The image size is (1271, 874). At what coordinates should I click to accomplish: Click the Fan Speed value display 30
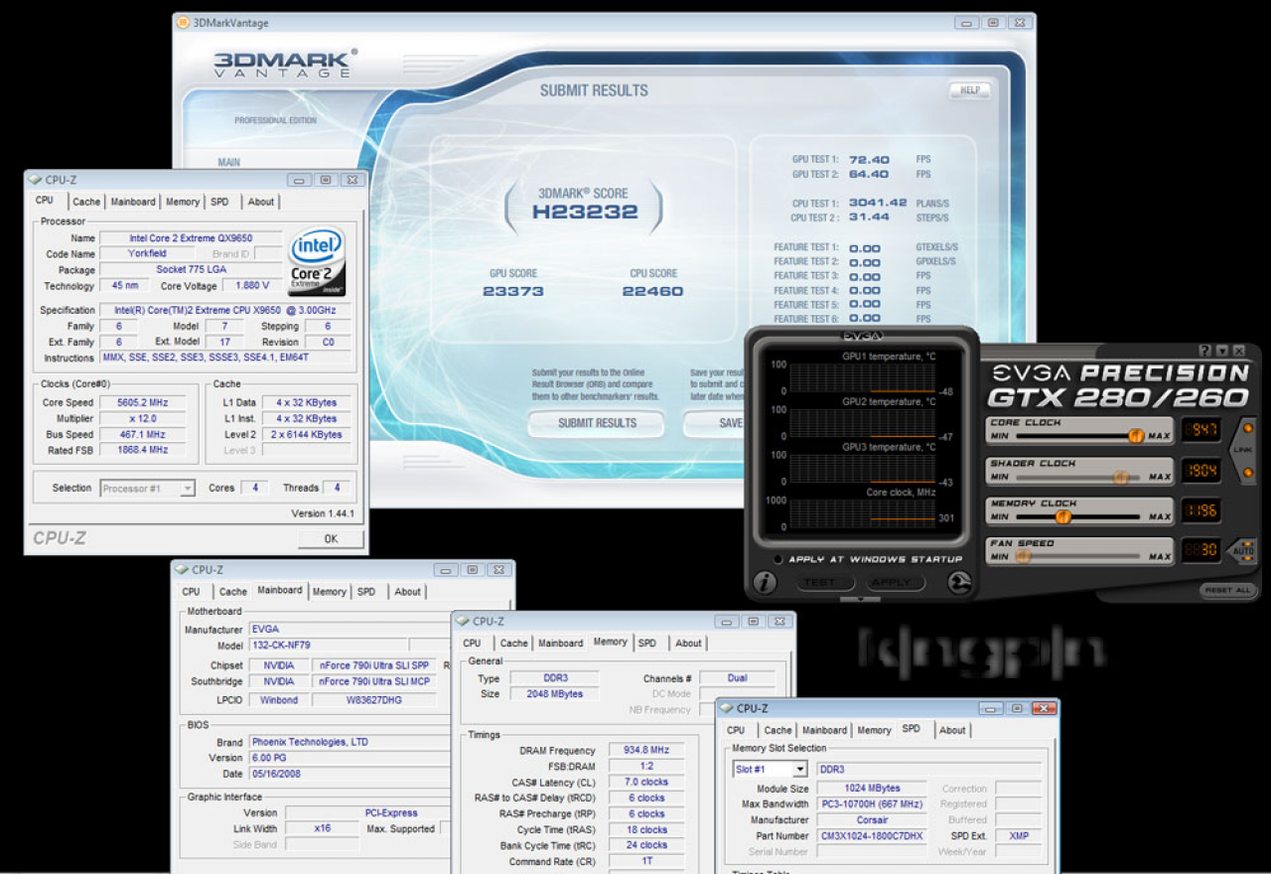(x=1200, y=550)
